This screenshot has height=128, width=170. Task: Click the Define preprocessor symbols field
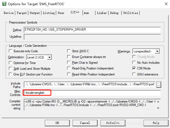click(92, 30)
